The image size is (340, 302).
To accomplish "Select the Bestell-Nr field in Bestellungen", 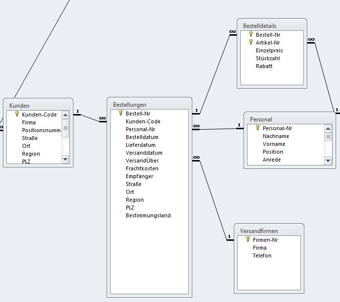I will [x=138, y=114].
